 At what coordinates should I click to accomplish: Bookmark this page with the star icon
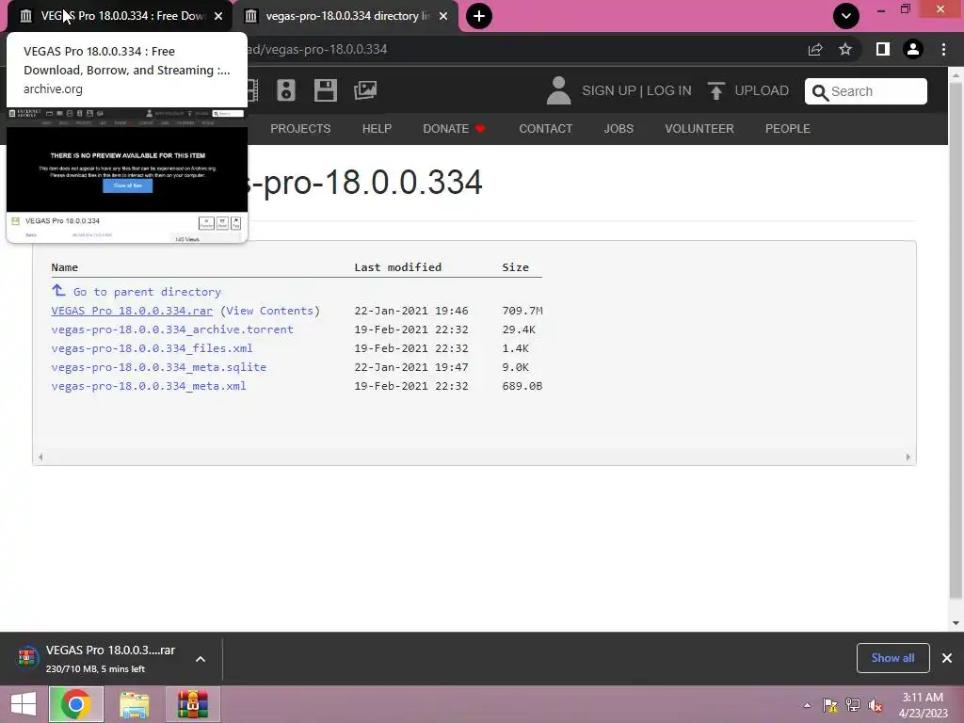[845, 49]
